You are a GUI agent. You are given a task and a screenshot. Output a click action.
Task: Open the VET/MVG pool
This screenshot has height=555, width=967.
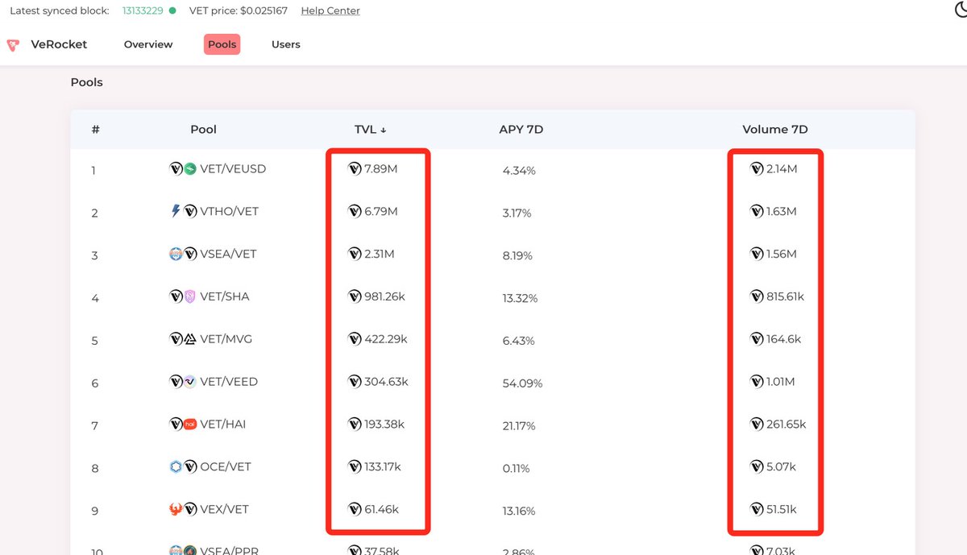pos(226,339)
